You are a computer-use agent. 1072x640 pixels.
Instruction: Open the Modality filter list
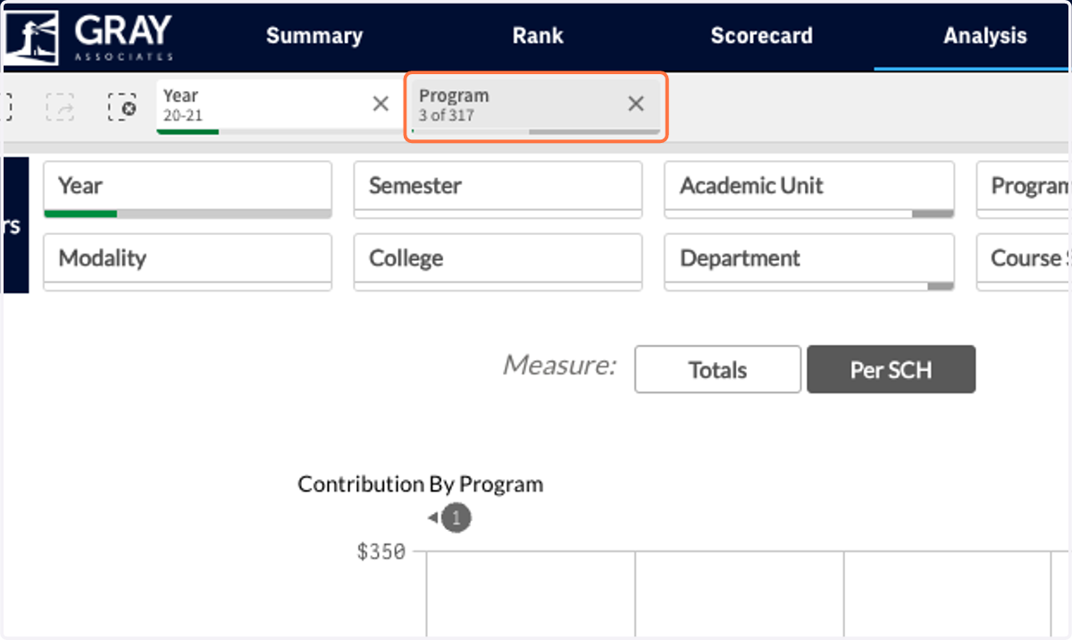coord(188,262)
